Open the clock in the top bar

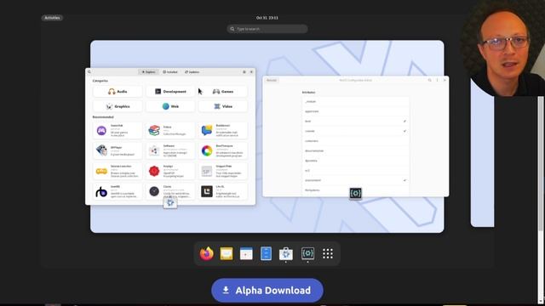[267, 18]
